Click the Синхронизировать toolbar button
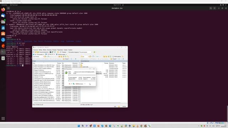This screenshot has height=128, width=228. click(x=43, y=52)
